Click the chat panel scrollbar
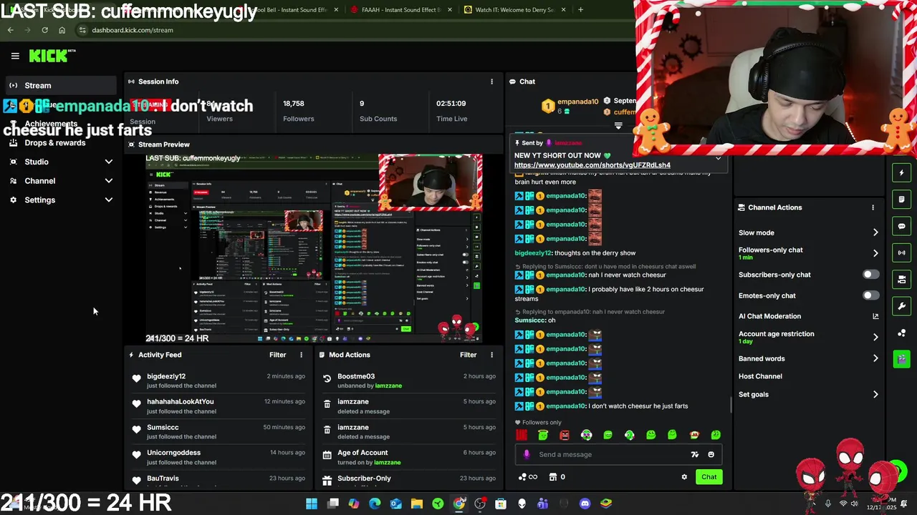This screenshot has width=917, height=515. [731, 406]
